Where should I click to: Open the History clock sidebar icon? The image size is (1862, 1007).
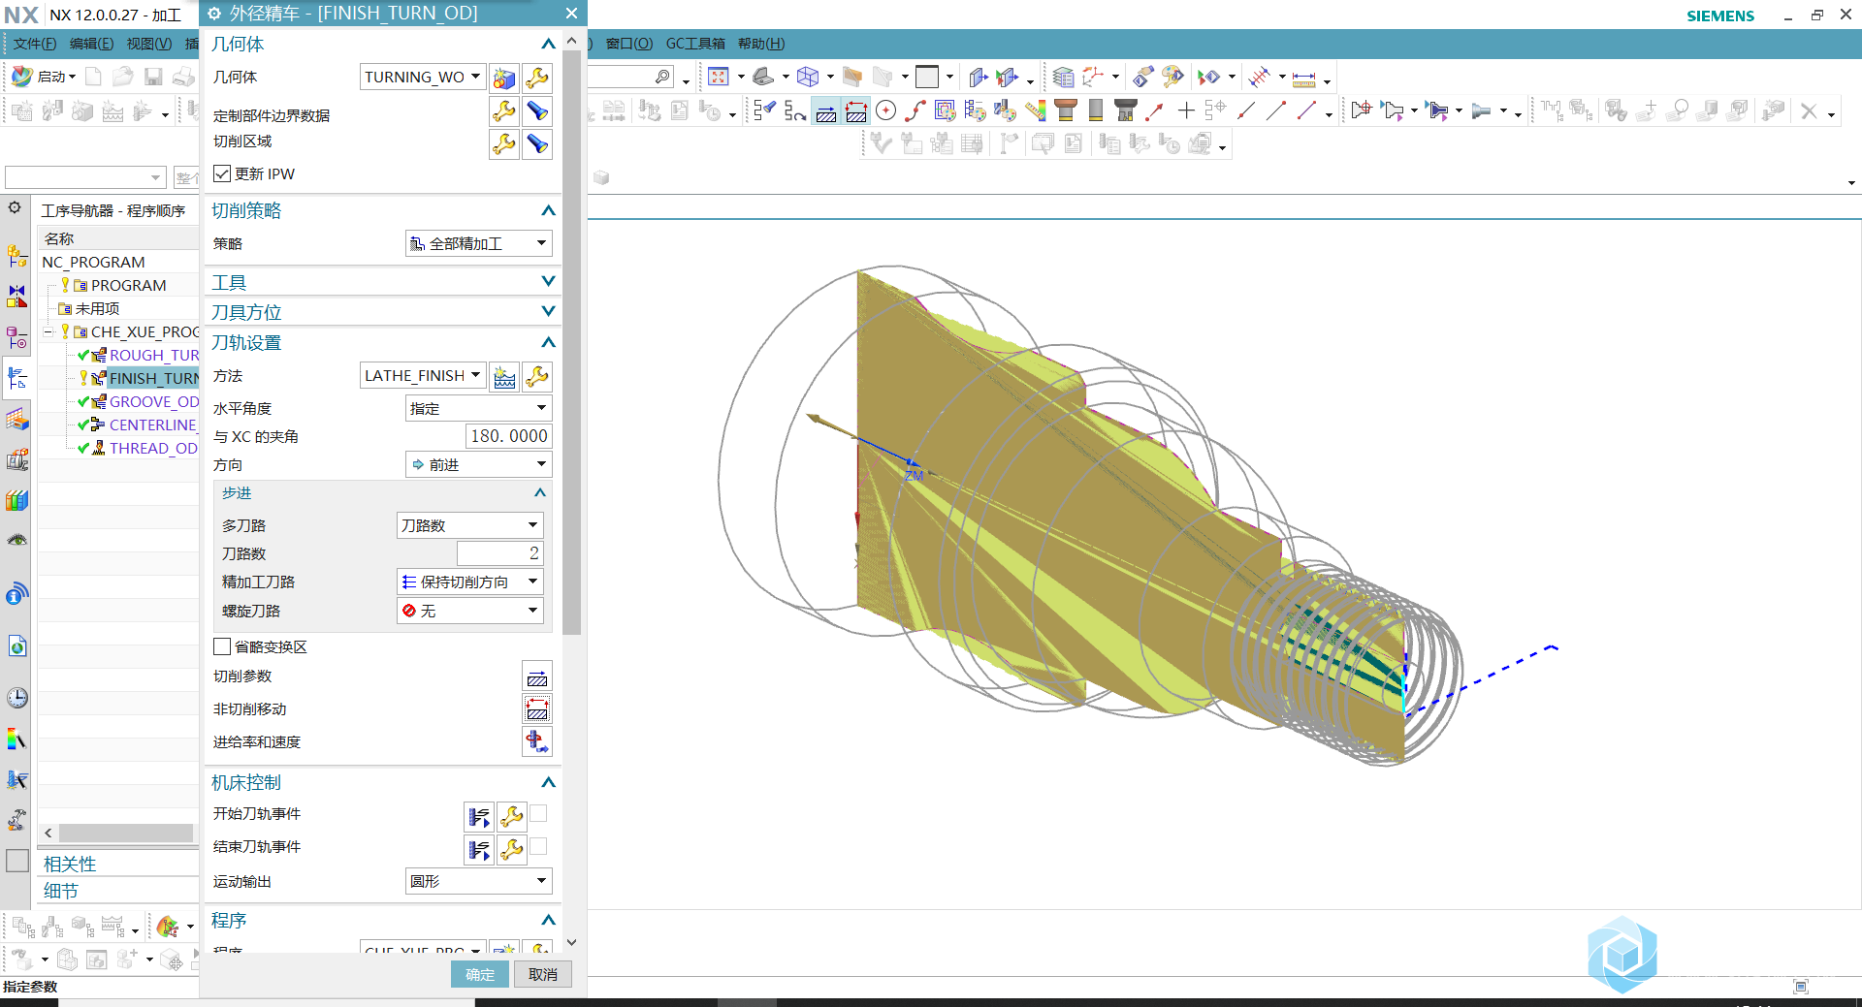[16, 698]
